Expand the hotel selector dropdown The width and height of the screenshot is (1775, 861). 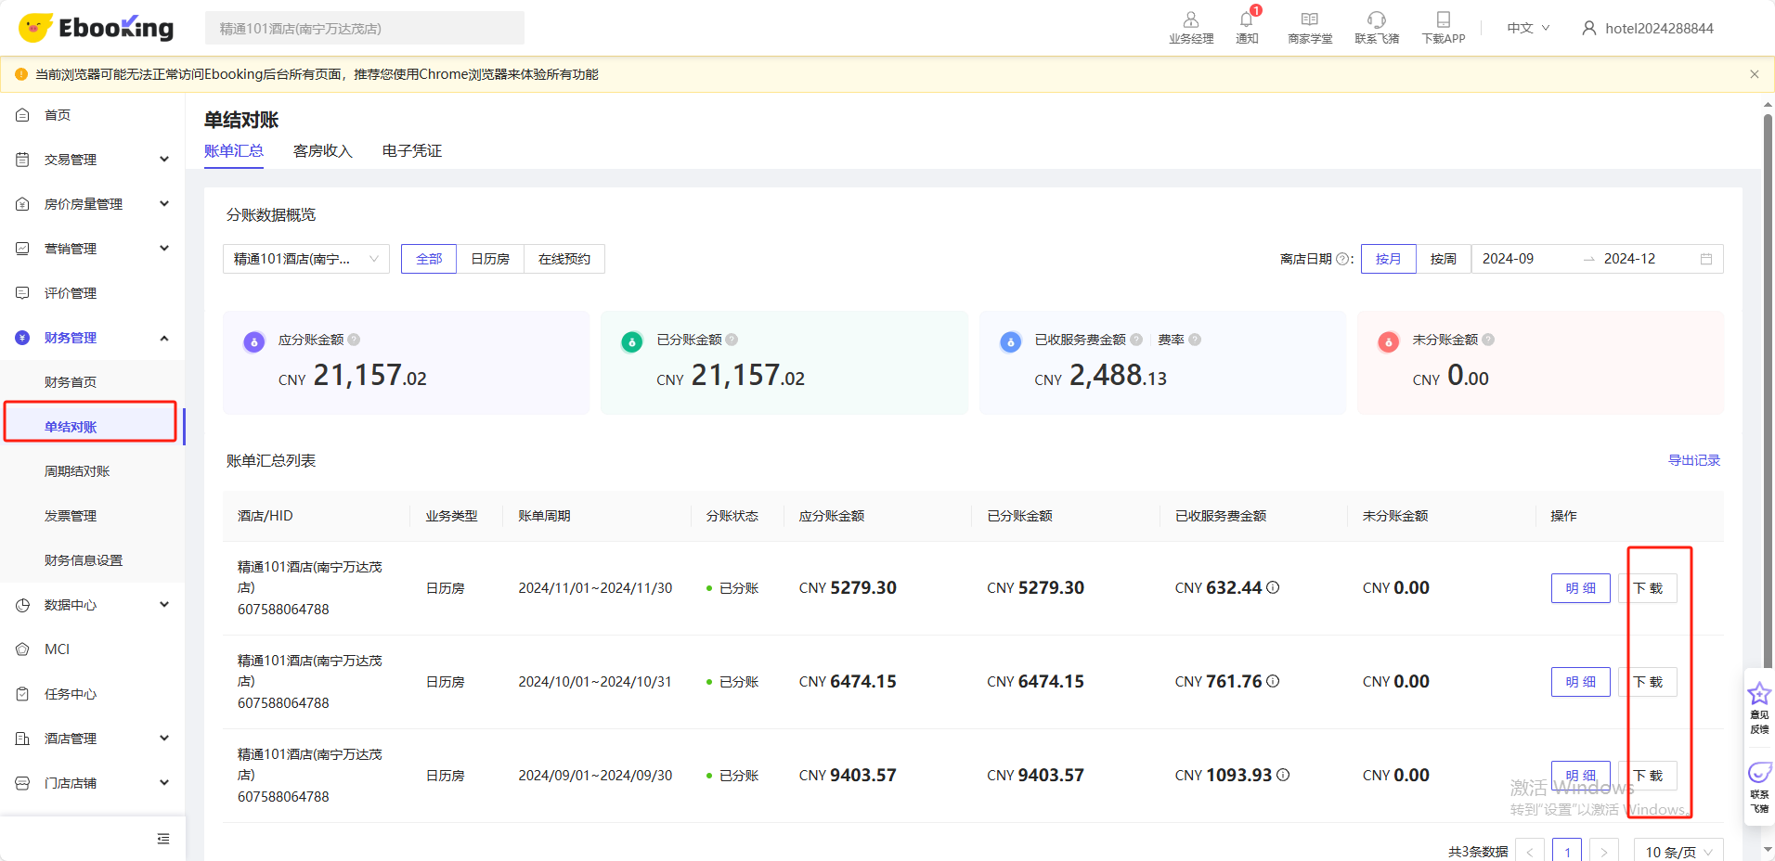pos(305,259)
